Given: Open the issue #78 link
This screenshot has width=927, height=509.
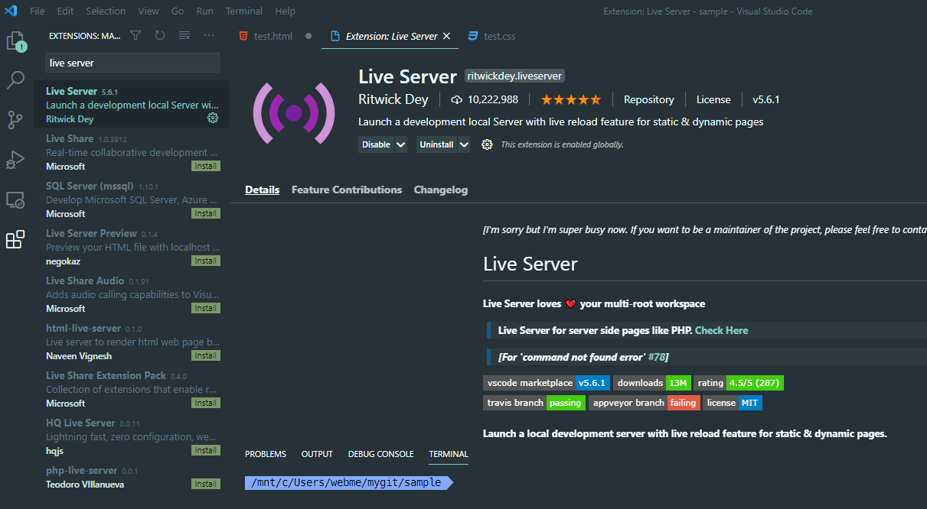Looking at the screenshot, I should pyautogui.click(x=657, y=357).
